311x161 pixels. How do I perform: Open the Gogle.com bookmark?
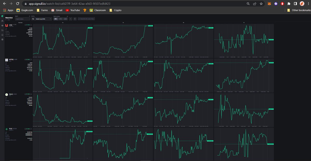(25, 10)
